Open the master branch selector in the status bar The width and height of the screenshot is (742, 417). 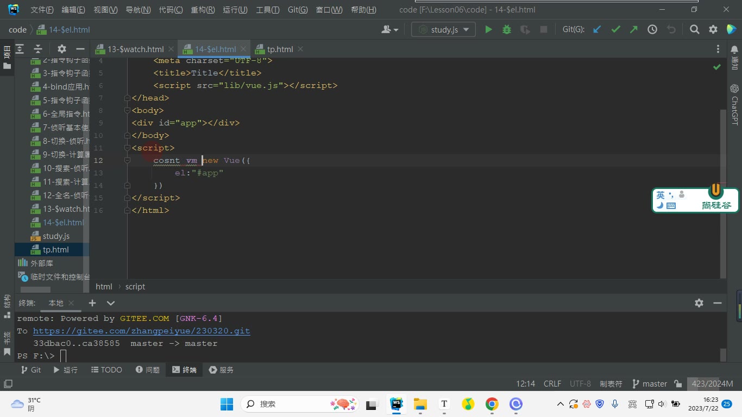tap(650, 384)
